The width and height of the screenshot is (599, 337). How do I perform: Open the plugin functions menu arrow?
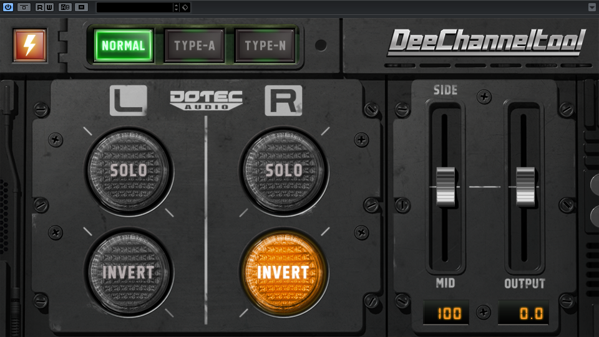(592, 7)
